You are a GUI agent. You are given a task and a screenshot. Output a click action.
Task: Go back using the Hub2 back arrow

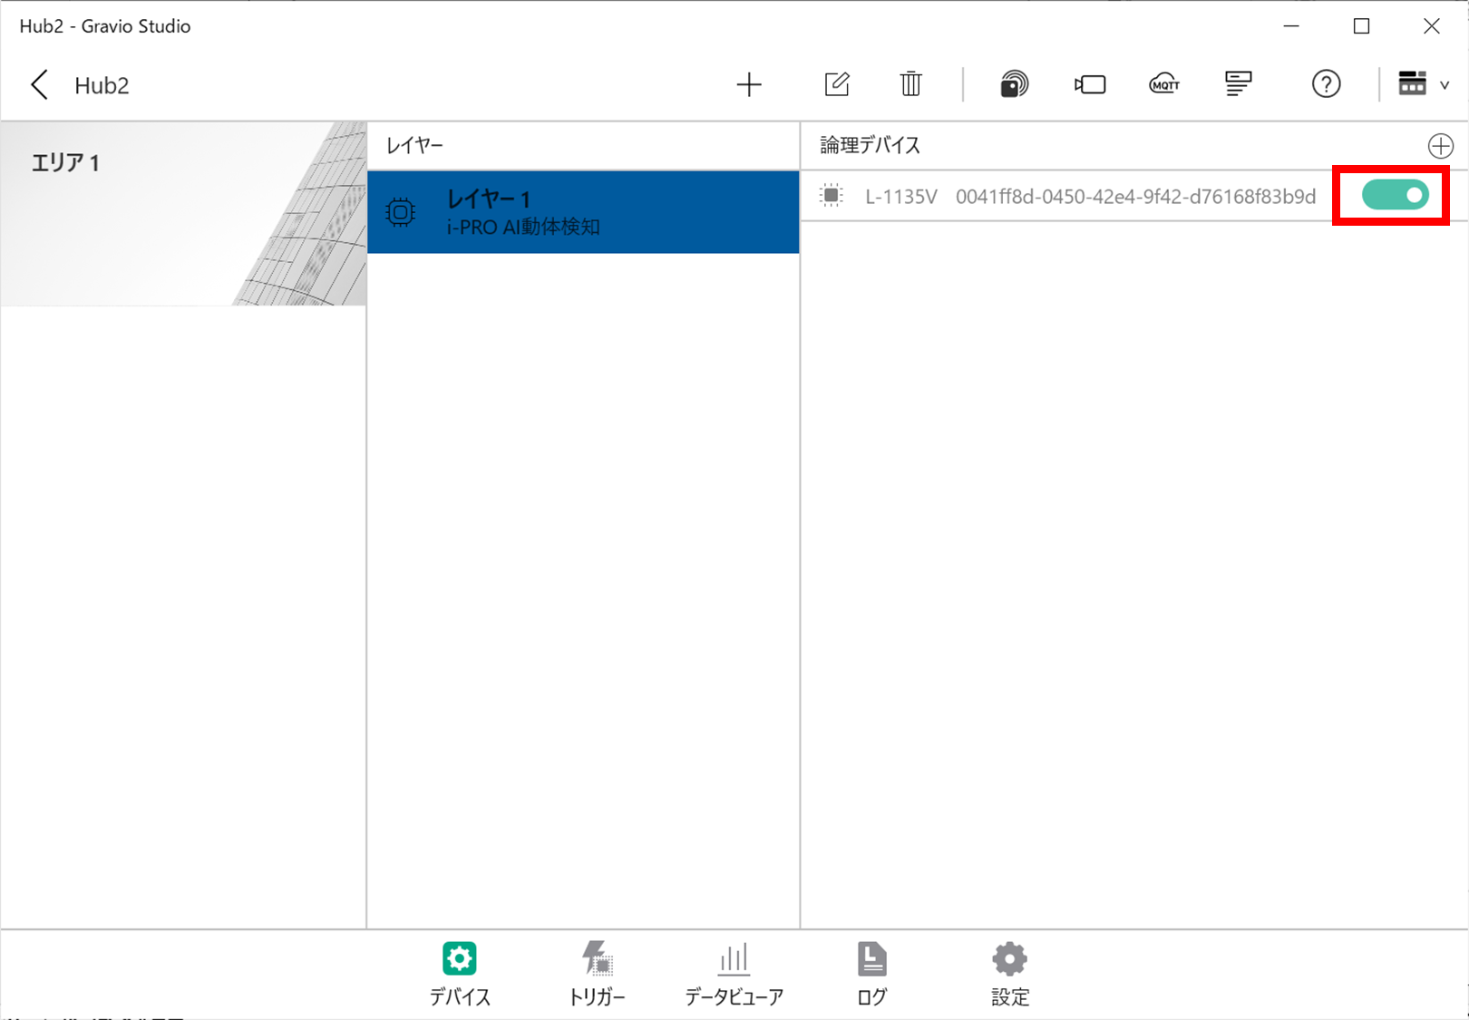click(39, 85)
